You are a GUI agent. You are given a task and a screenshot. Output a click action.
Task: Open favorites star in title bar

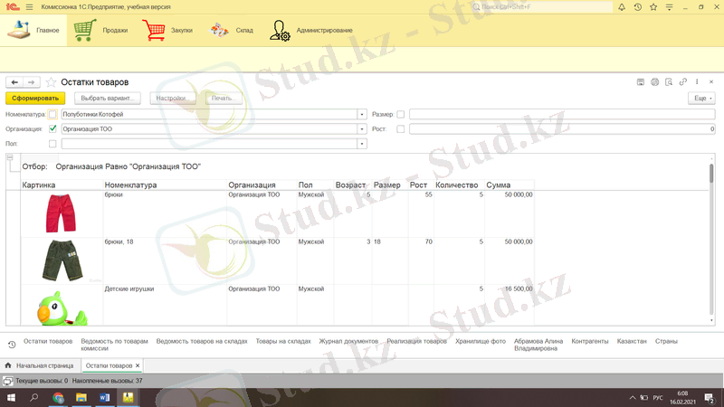[x=653, y=7]
